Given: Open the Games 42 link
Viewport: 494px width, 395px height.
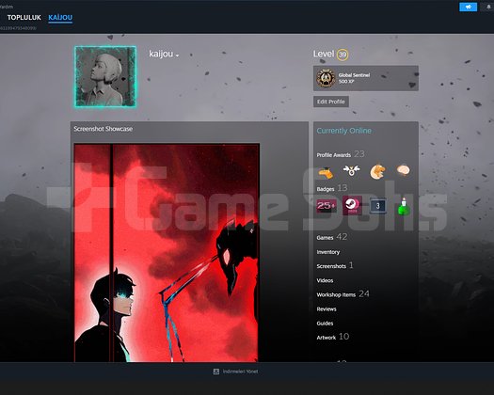Looking at the screenshot, I should (332, 237).
